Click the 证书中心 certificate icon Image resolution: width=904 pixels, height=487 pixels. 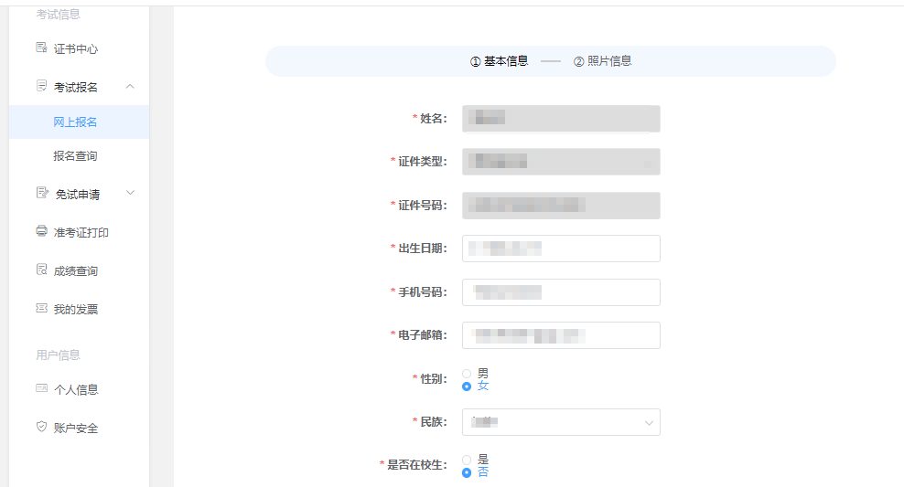click(x=41, y=48)
